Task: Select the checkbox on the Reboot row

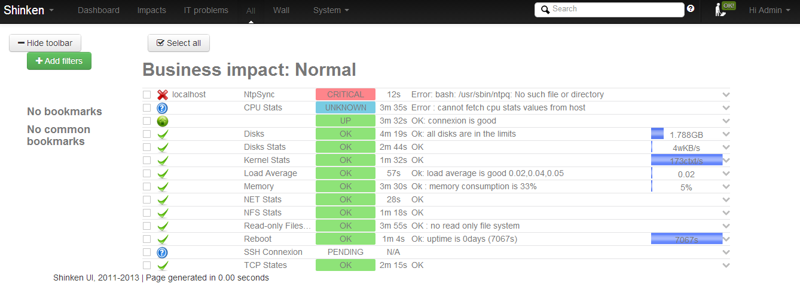Action: click(x=146, y=239)
